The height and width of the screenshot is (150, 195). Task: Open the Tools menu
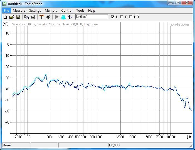pyautogui.click(x=80, y=11)
